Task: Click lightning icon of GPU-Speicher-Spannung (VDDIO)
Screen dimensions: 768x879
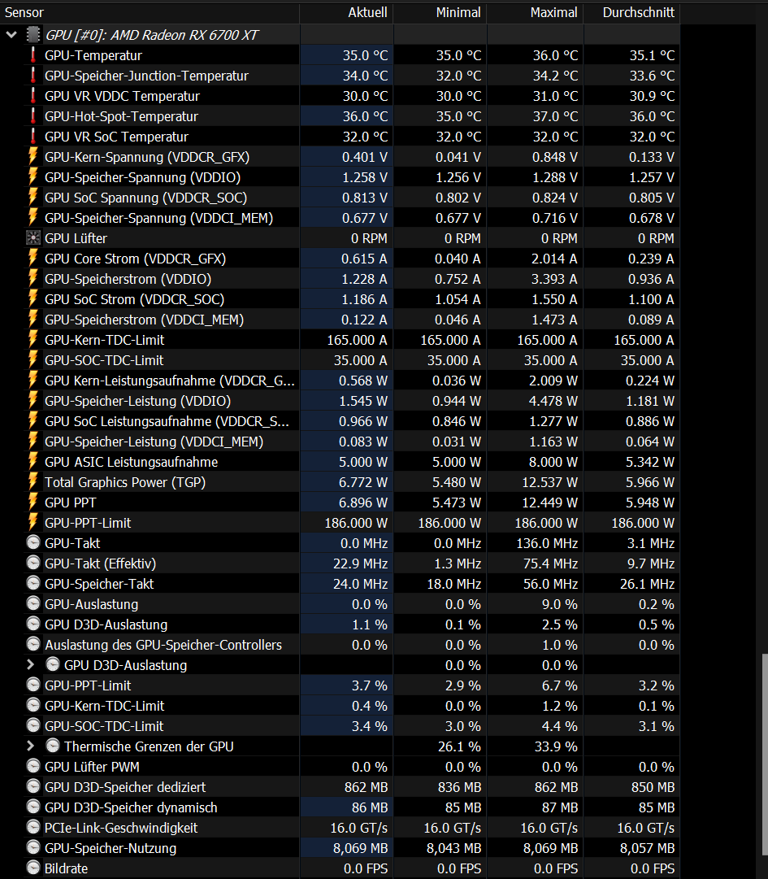Action: [x=33, y=177]
